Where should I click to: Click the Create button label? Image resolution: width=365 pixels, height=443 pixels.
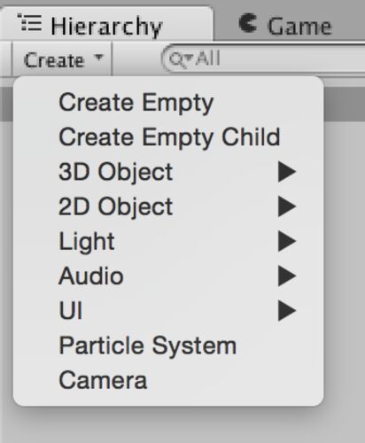click(x=54, y=60)
